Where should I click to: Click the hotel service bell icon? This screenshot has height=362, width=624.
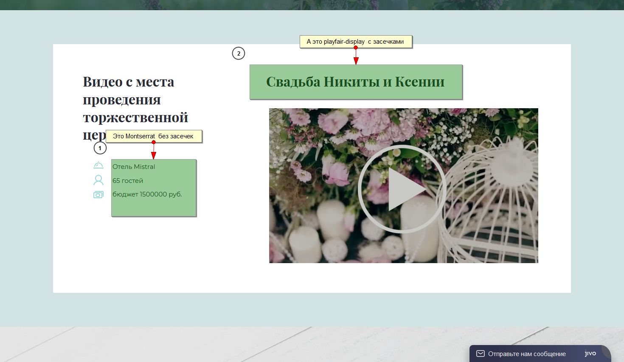[98, 165]
